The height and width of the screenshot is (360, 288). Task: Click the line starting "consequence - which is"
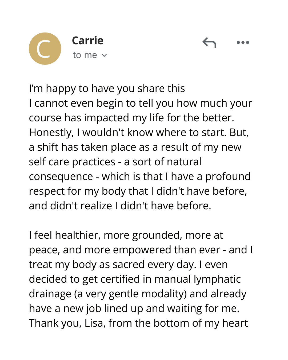(x=140, y=177)
